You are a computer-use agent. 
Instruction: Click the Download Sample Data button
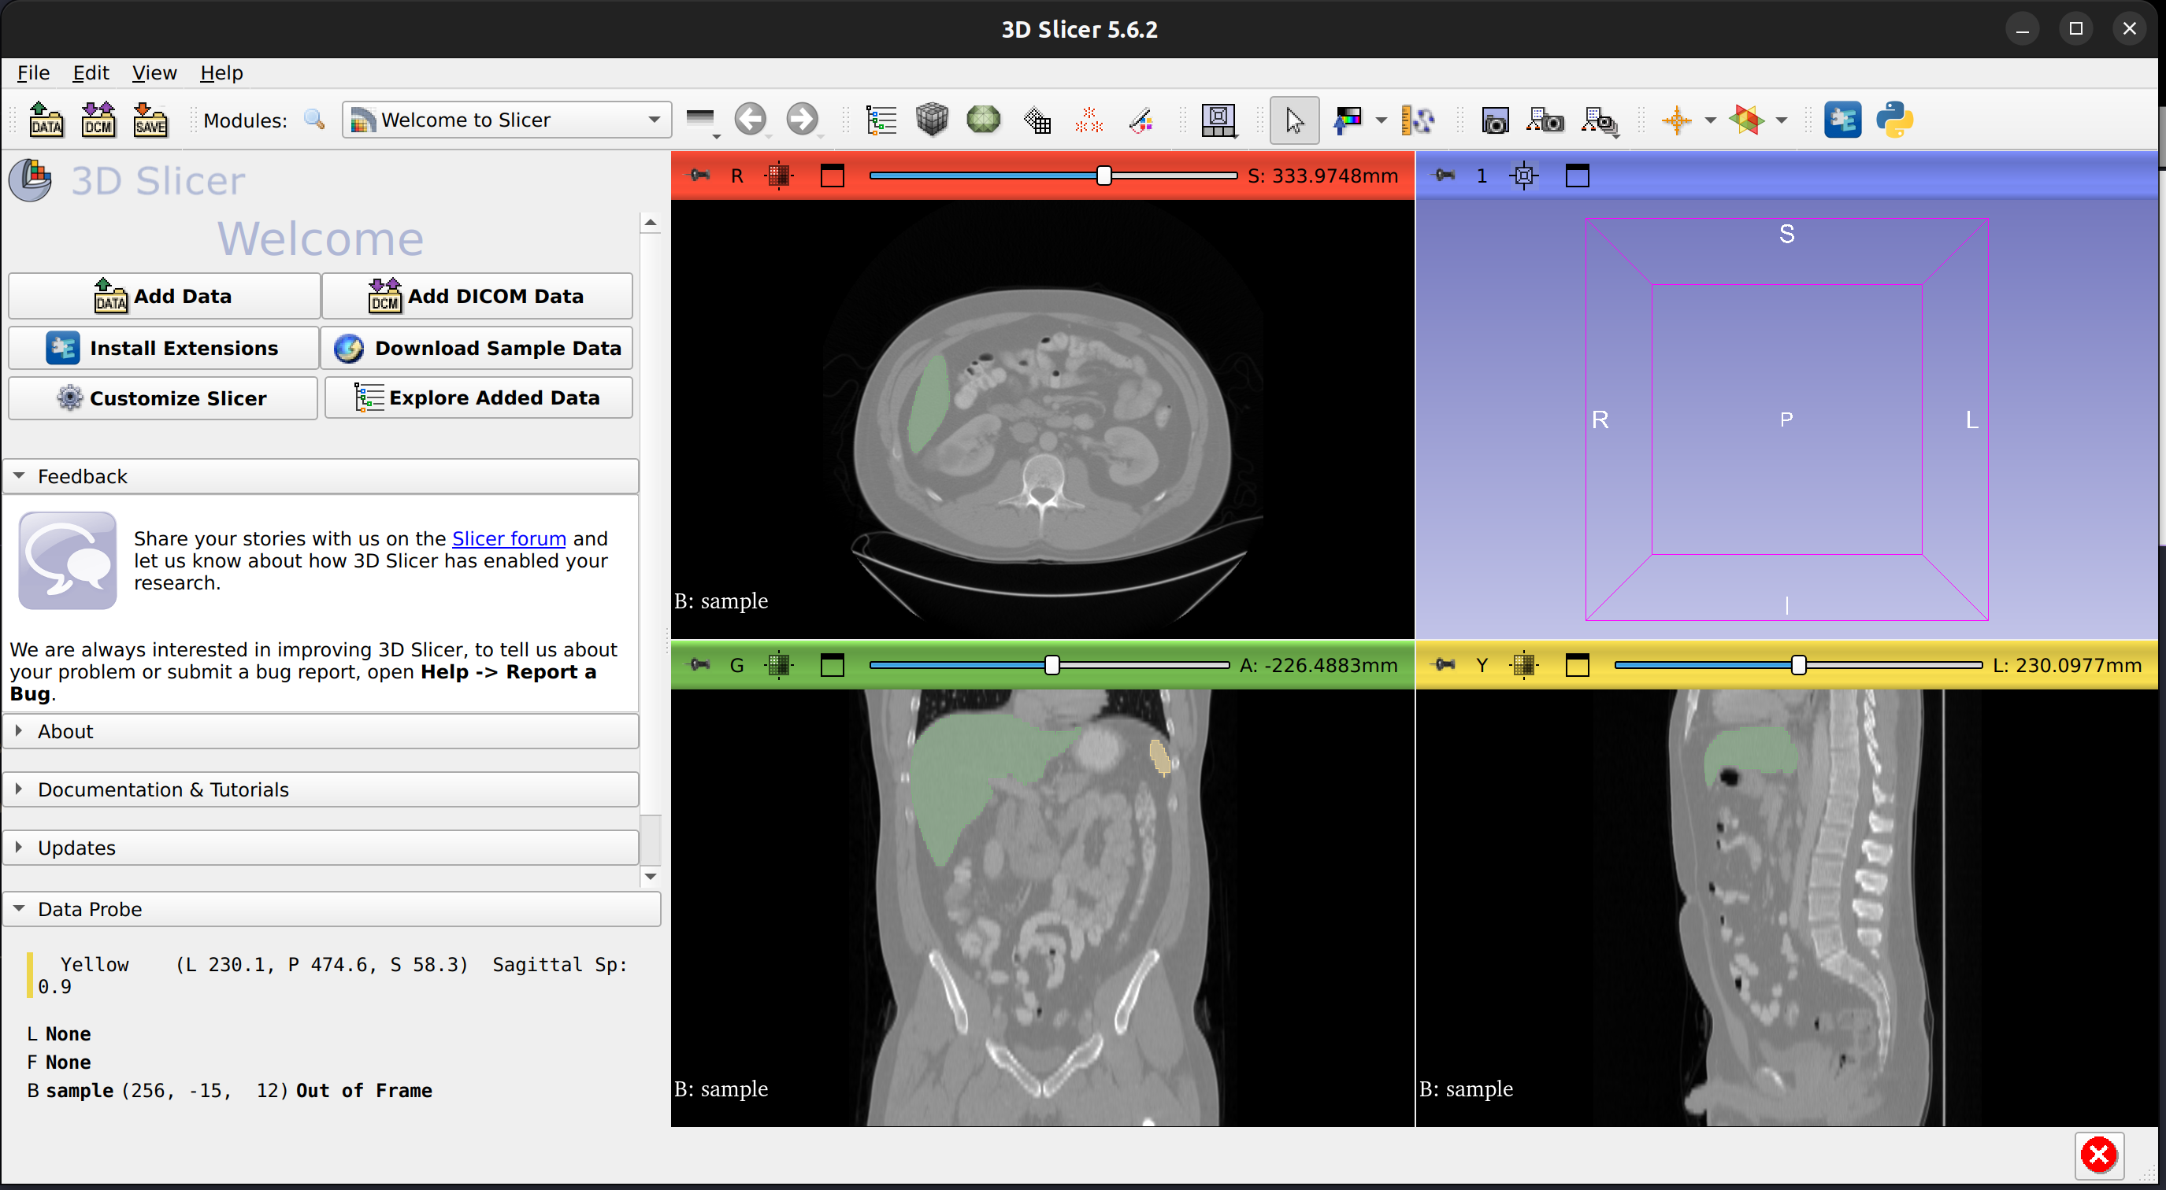(477, 347)
